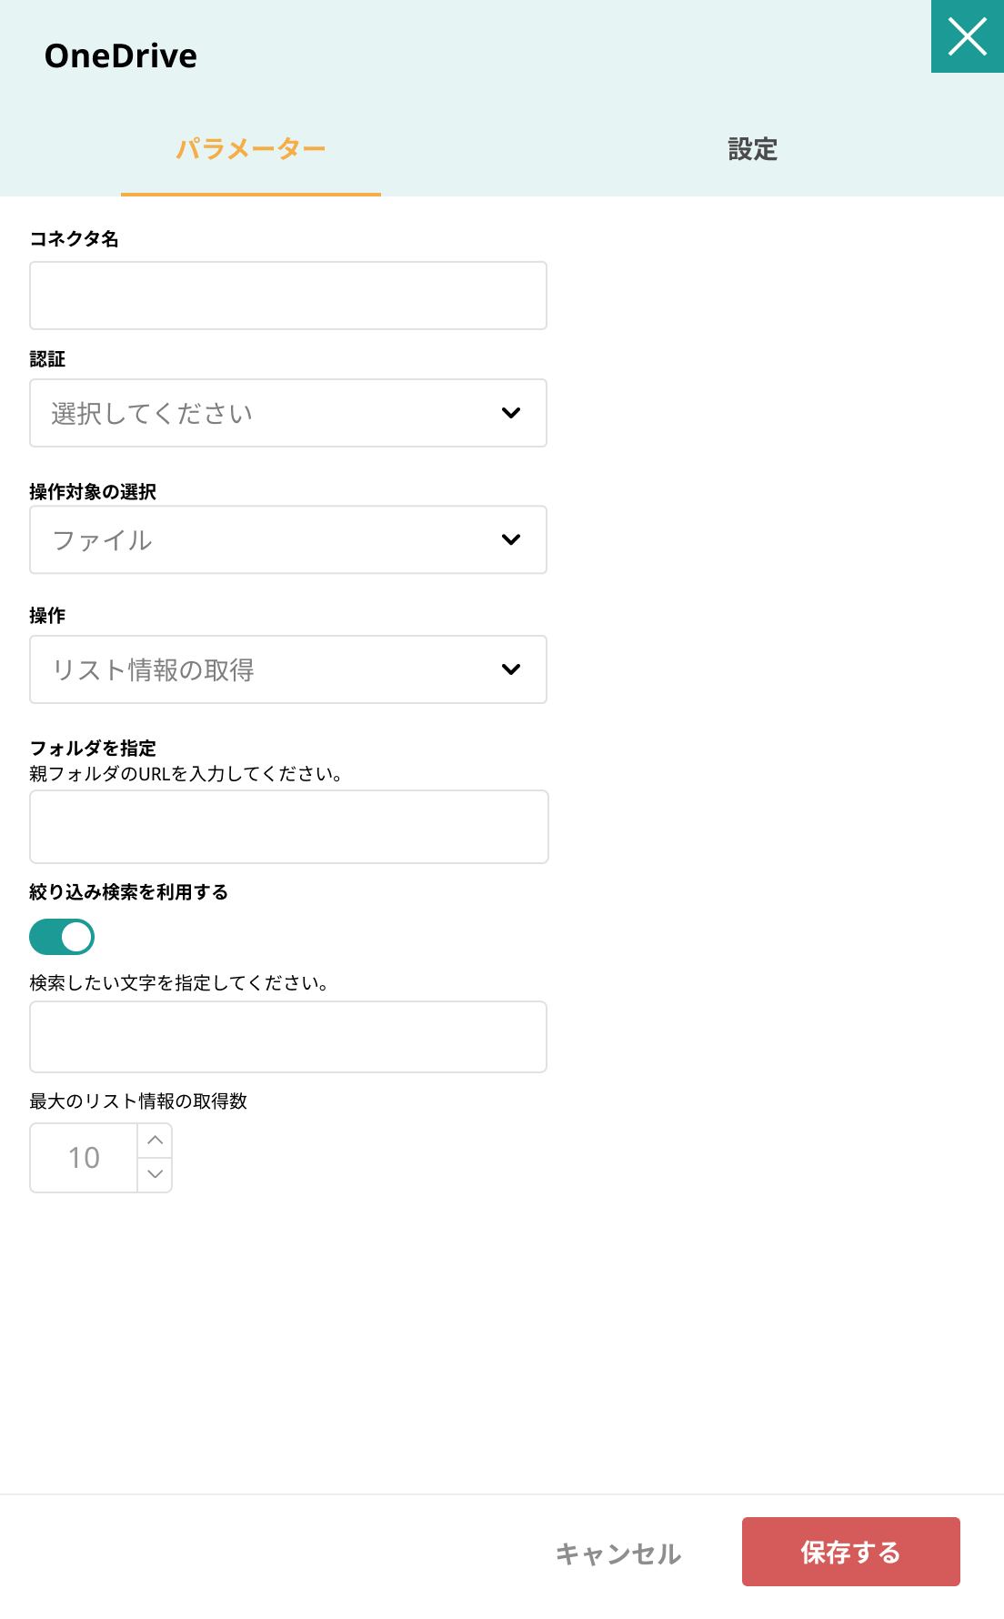Toggle 絞り込み検索を利用する switch off

(62, 937)
